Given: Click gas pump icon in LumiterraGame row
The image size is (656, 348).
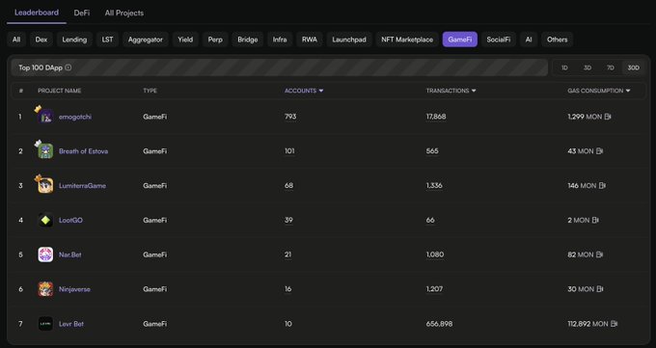Looking at the screenshot, I should (602, 186).
